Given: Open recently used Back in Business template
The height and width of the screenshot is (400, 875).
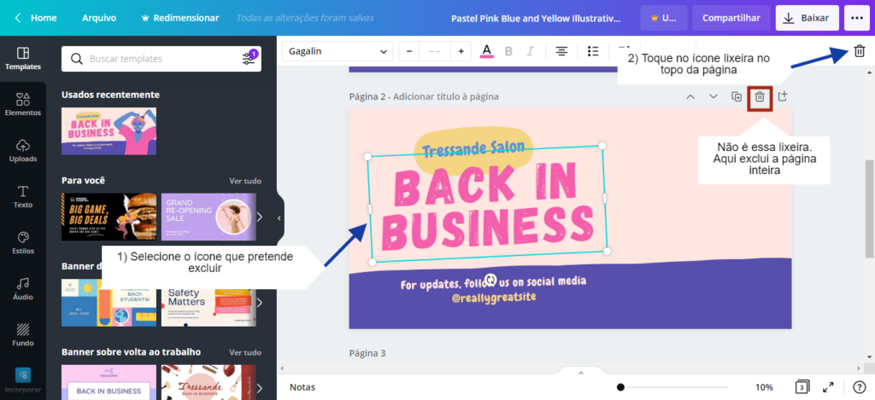Looking at the screenshot, I should tap(109, 131).
